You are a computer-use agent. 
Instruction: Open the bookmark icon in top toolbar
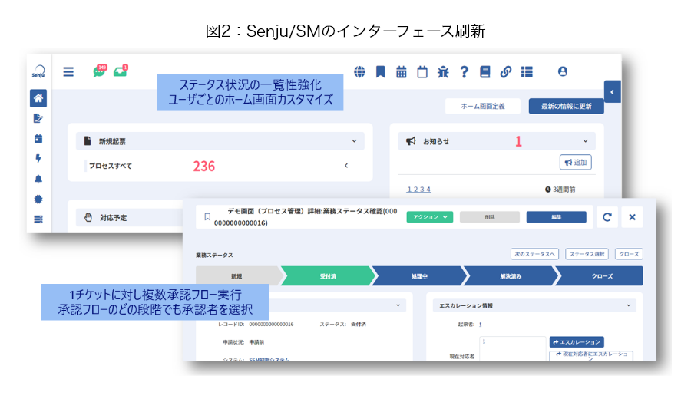click(x=380, y=72)
